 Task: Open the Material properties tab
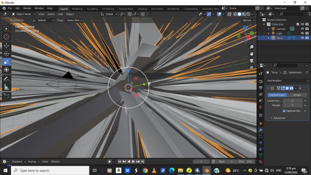(x=260, y=162)
